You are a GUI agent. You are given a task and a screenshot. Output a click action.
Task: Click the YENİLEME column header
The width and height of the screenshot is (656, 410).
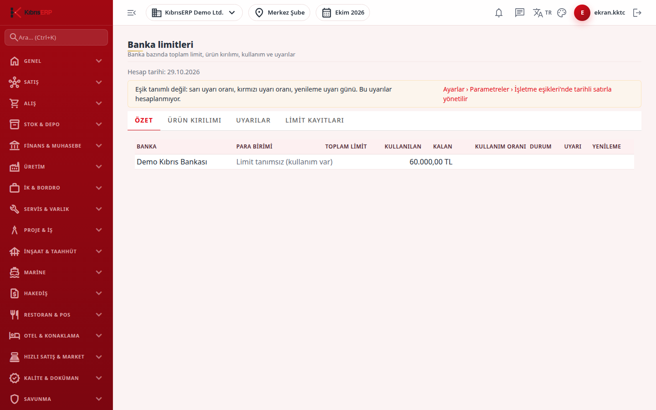(607, 147)
